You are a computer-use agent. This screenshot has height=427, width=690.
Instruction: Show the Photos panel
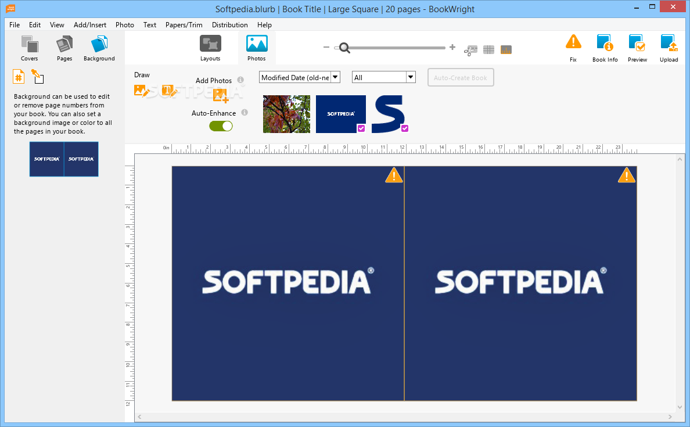pos(257,48)
